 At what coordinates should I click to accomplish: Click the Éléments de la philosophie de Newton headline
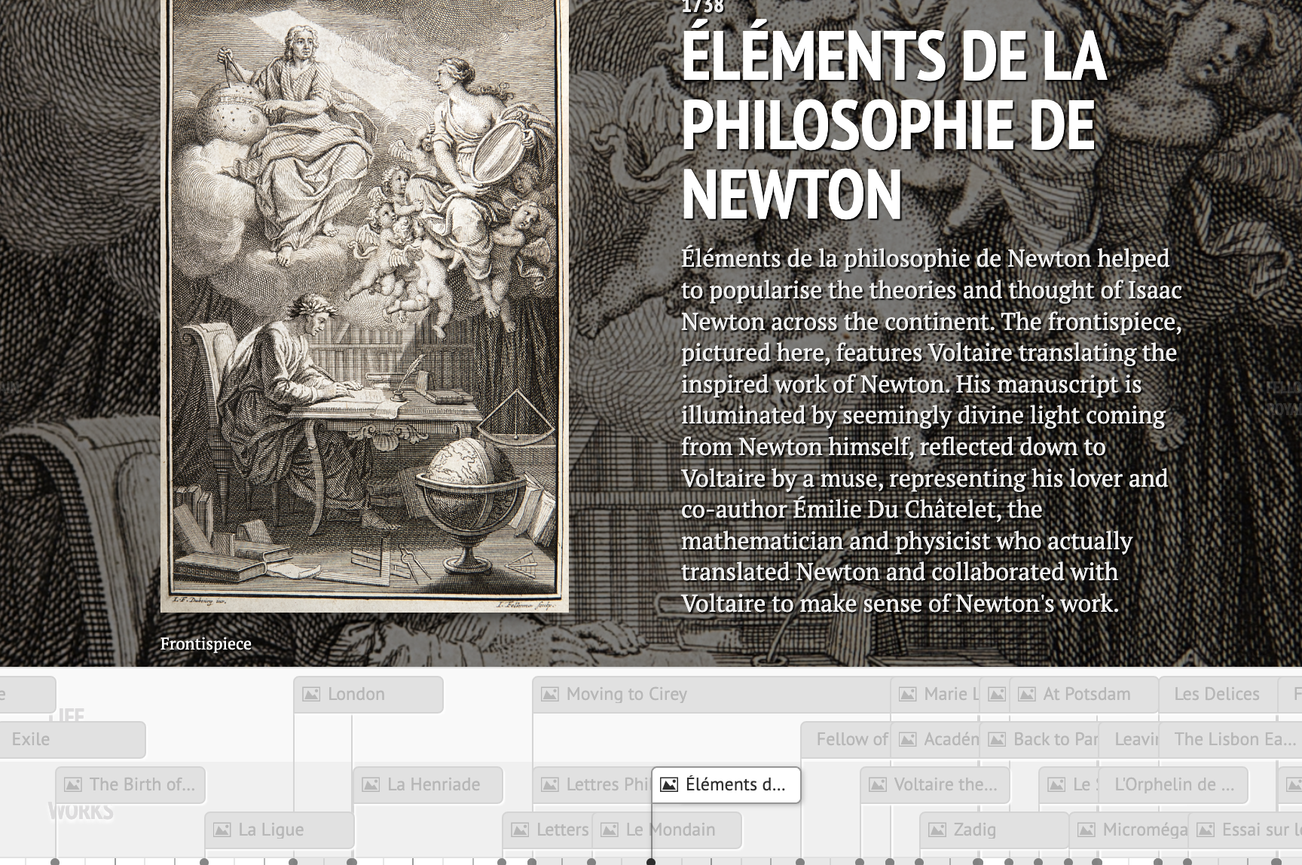coord(894,124)
